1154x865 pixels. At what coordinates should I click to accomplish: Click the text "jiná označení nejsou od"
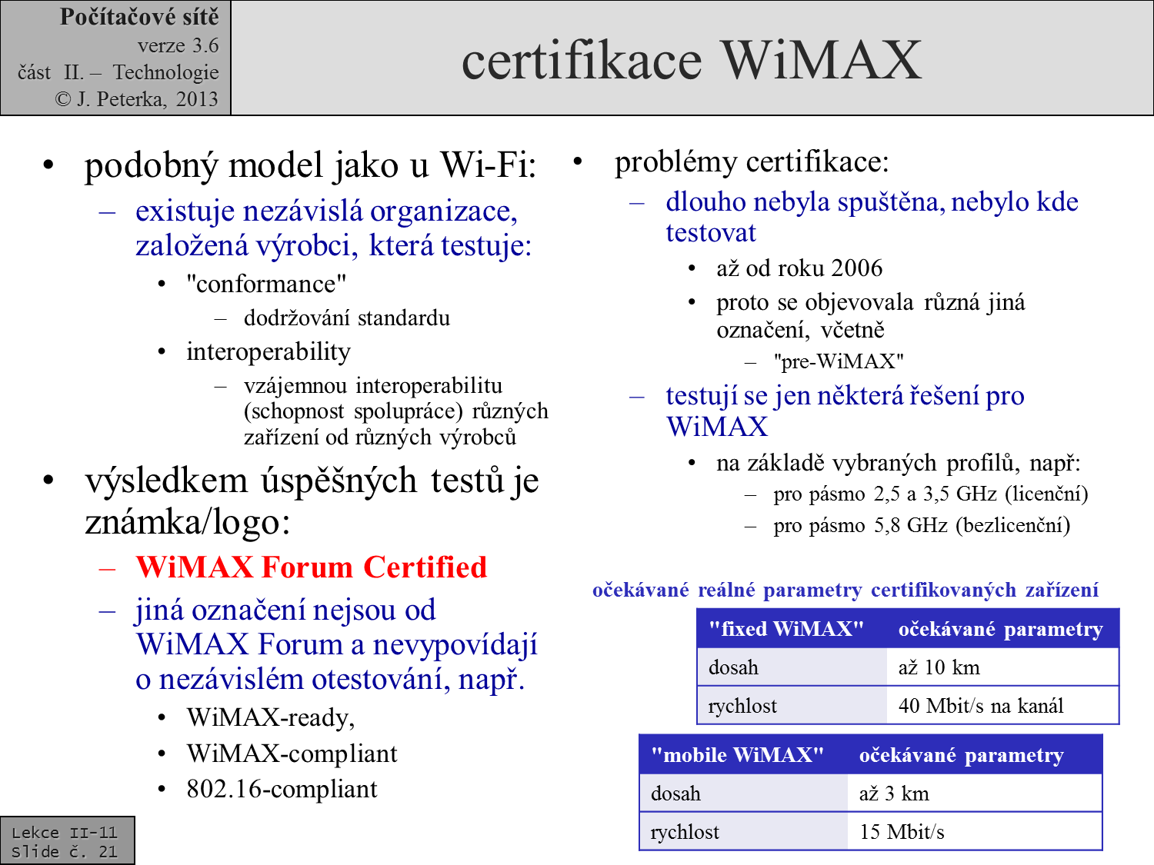(285, 610)
